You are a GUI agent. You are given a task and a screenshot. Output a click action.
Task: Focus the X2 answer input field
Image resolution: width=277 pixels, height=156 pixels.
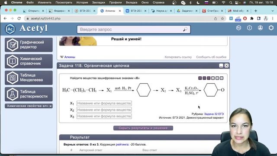(104, 110)
